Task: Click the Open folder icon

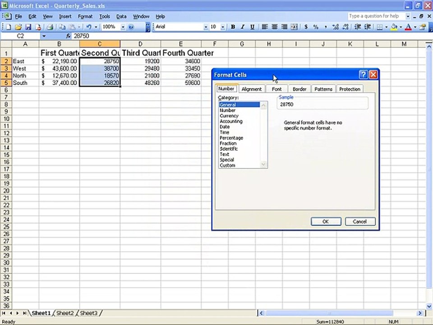Action: (x=18, y=27)
